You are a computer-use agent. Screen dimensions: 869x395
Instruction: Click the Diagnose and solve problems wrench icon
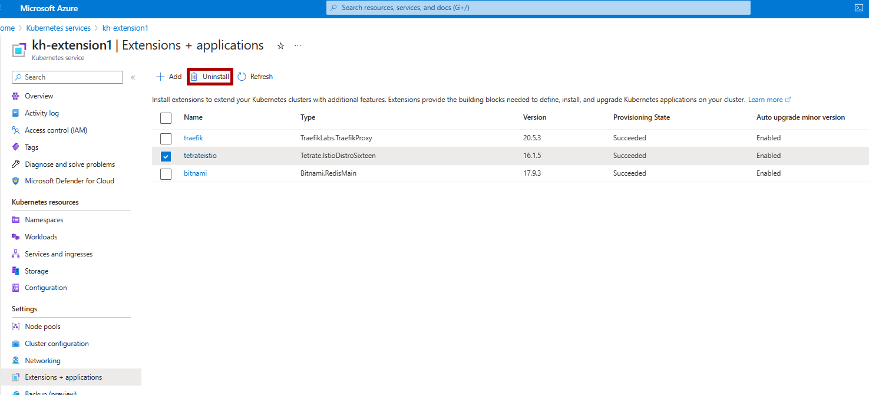pos(16,164)
